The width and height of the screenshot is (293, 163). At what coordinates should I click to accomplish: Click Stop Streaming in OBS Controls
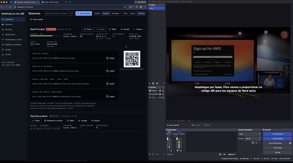277,134
